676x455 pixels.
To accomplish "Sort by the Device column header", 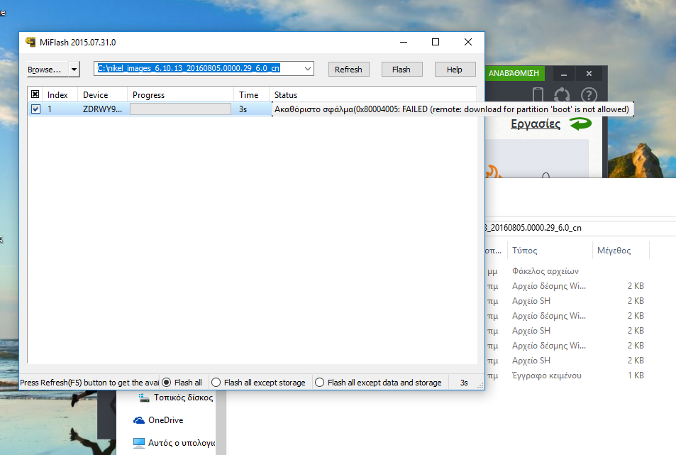I will pos(102,95).
